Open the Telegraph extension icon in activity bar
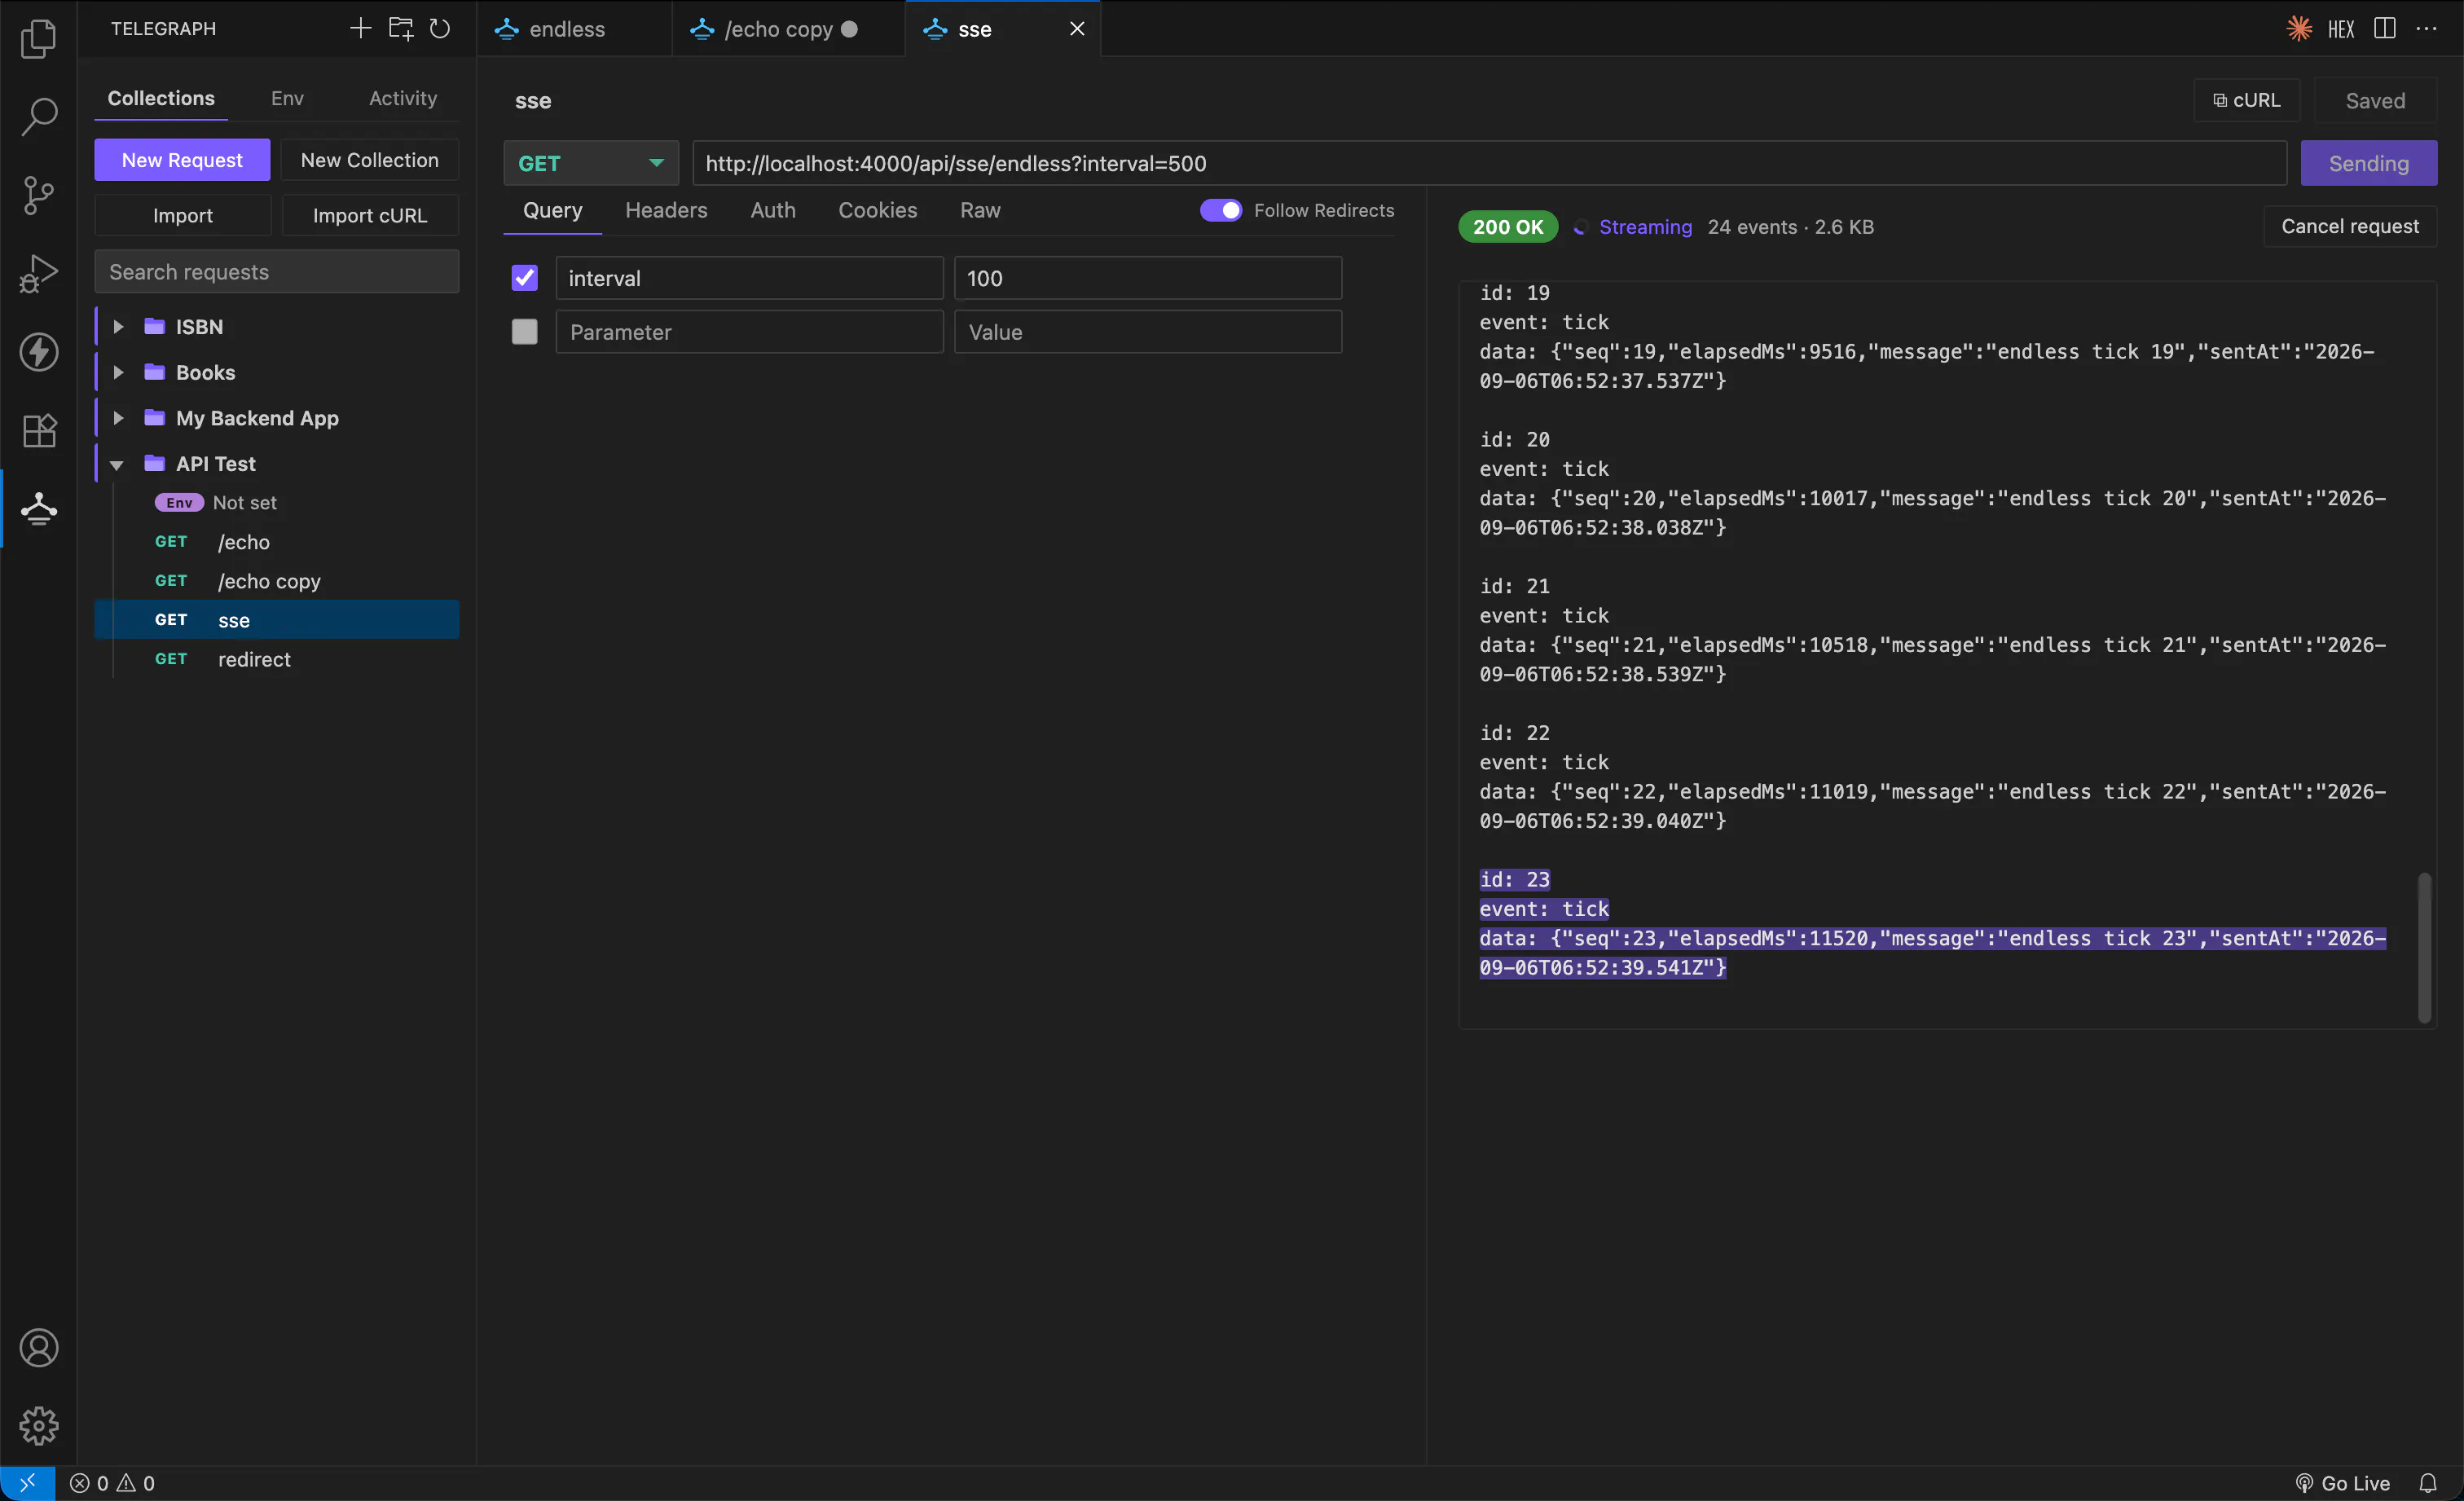The width and height of the screenshot is (2464, 1501). (x=38, y=508)
